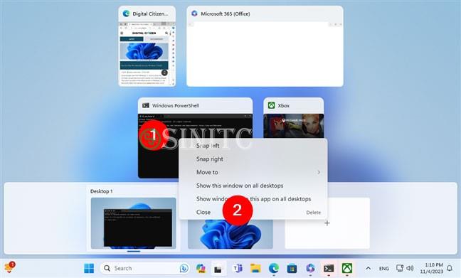Image resolution: width=461 pixels, height=278 pixels.
Task: Open the notification center bell
Action: (450, 268)
